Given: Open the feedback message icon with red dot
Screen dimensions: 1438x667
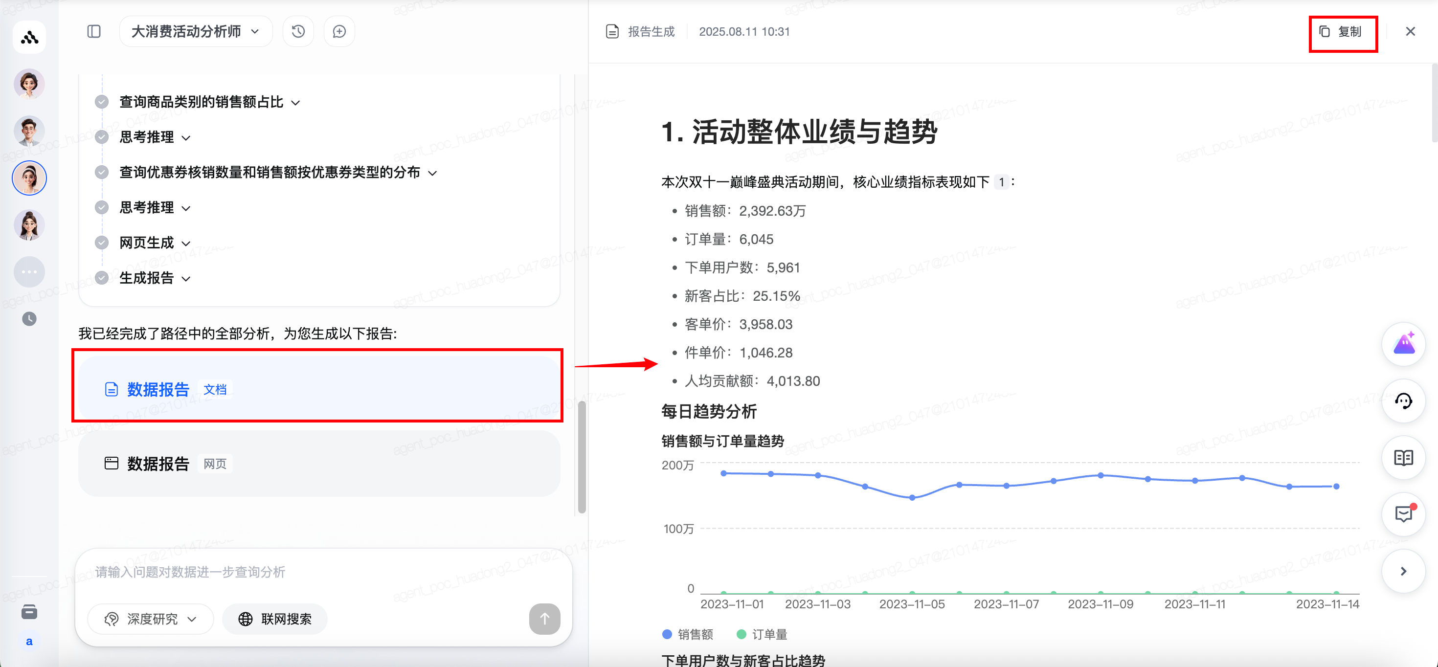Looking at the screenshot, I should (x=1403, y=513).
